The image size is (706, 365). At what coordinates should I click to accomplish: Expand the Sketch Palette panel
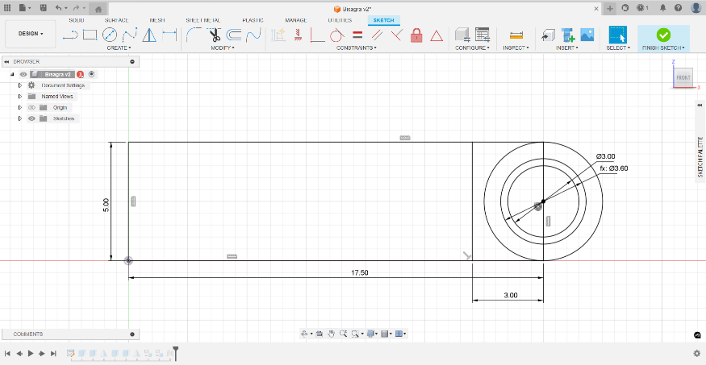tap(700, 105)
